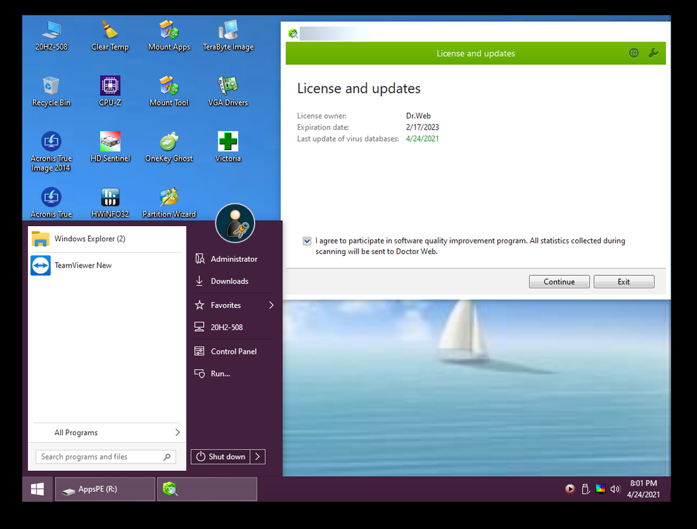Viewport: 697px width, 529px height.
Task: Expand All Programs list
Action: (107, 432)
